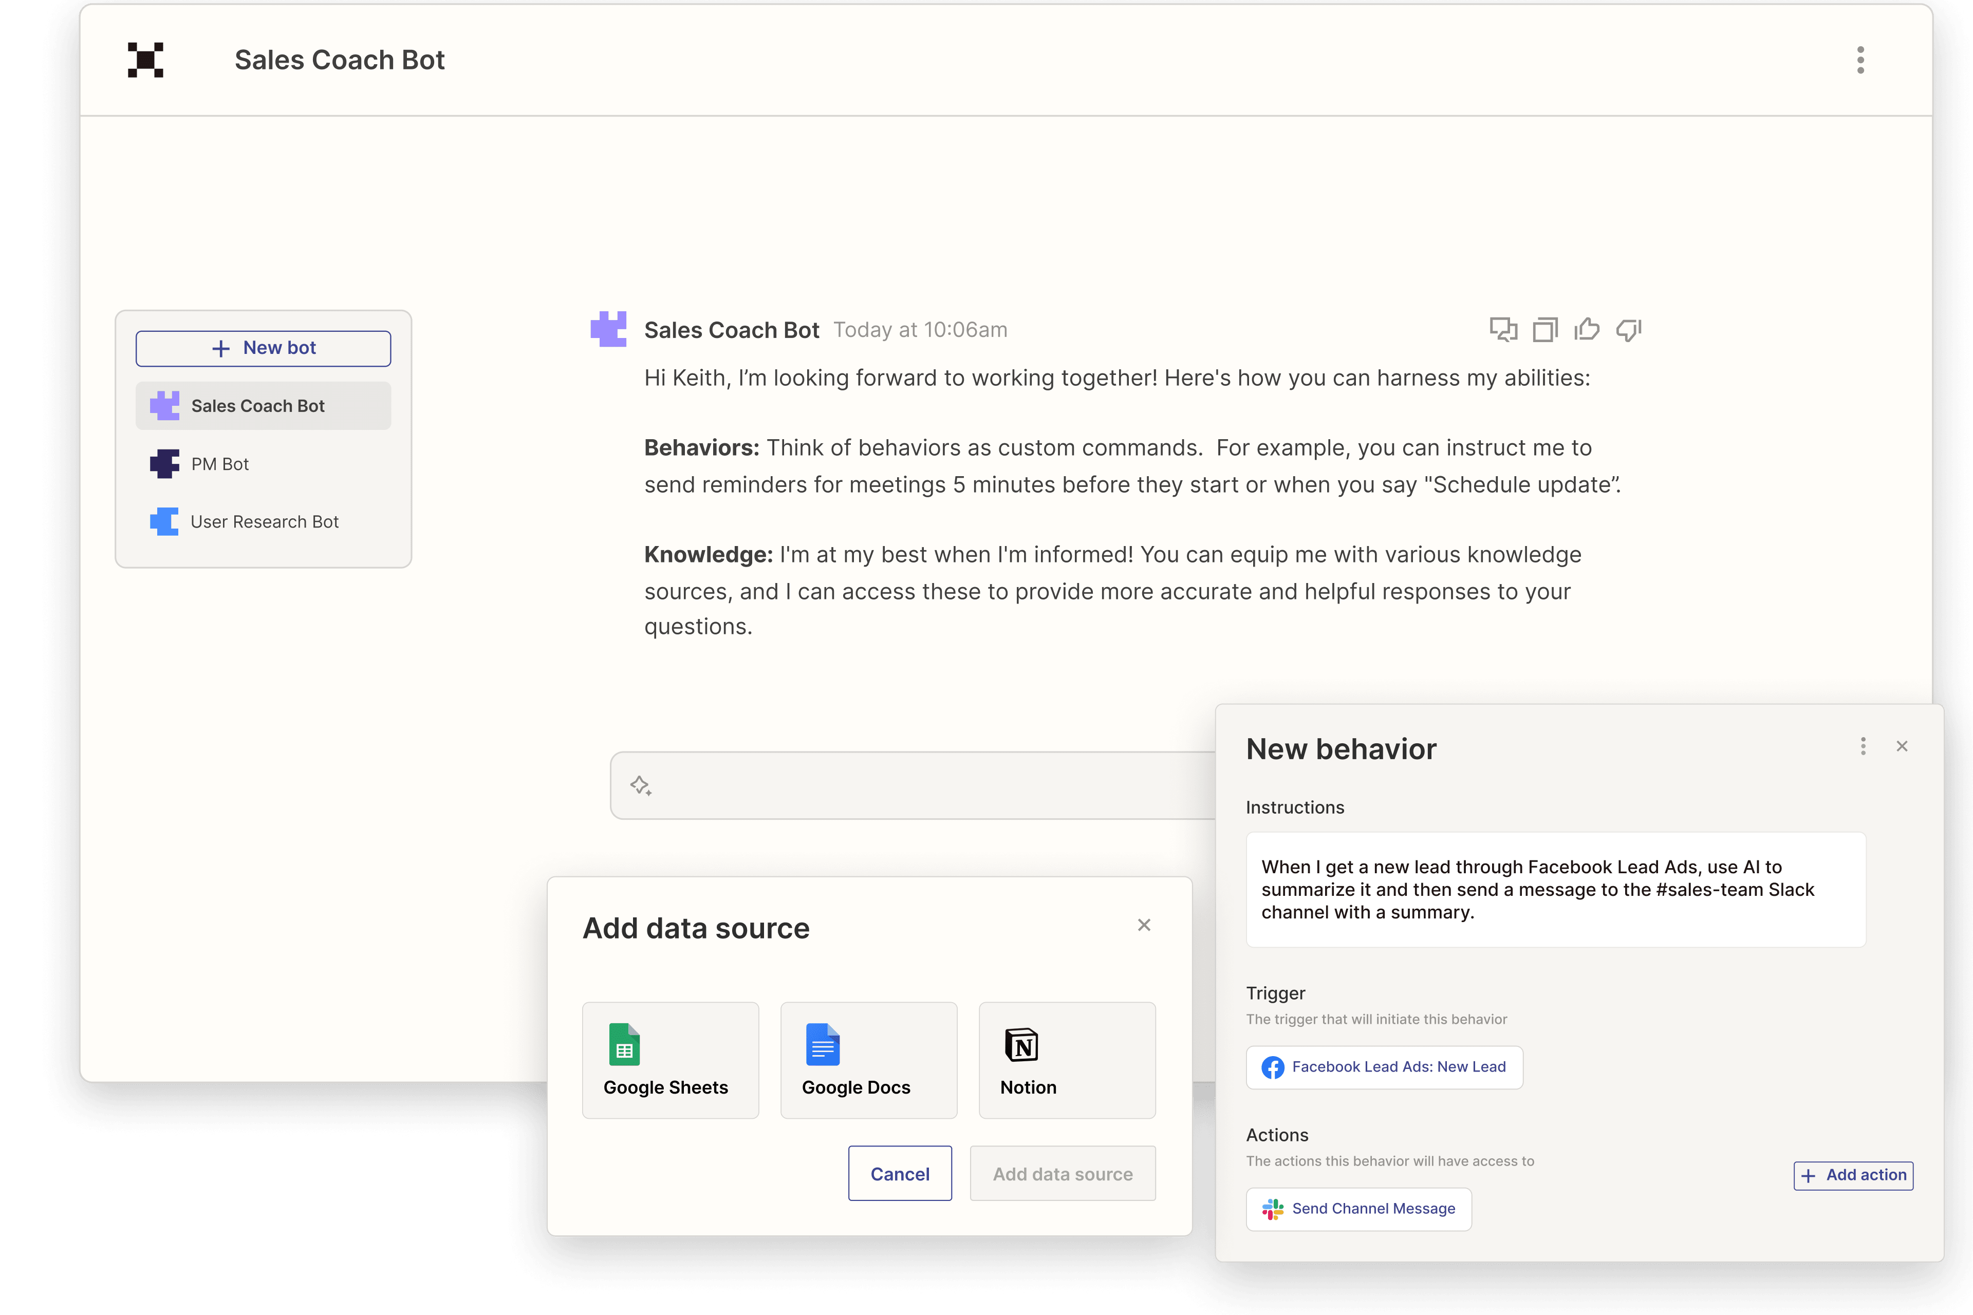Click the Slack logo in action chip

click(x=1273, y=1209)
